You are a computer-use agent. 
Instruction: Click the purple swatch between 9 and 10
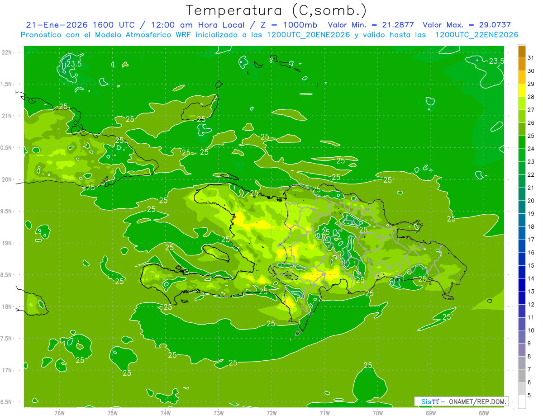point(522,337)
